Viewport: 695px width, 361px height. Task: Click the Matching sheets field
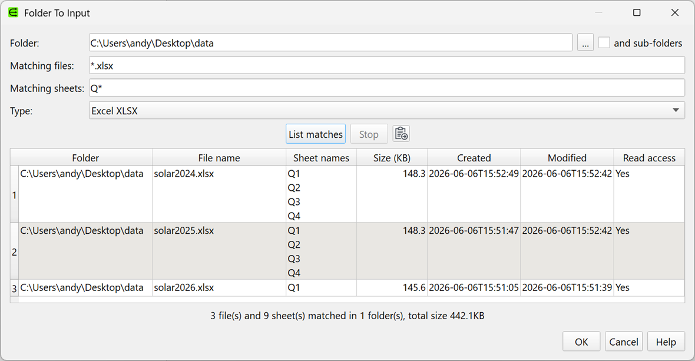click(386, 88)
